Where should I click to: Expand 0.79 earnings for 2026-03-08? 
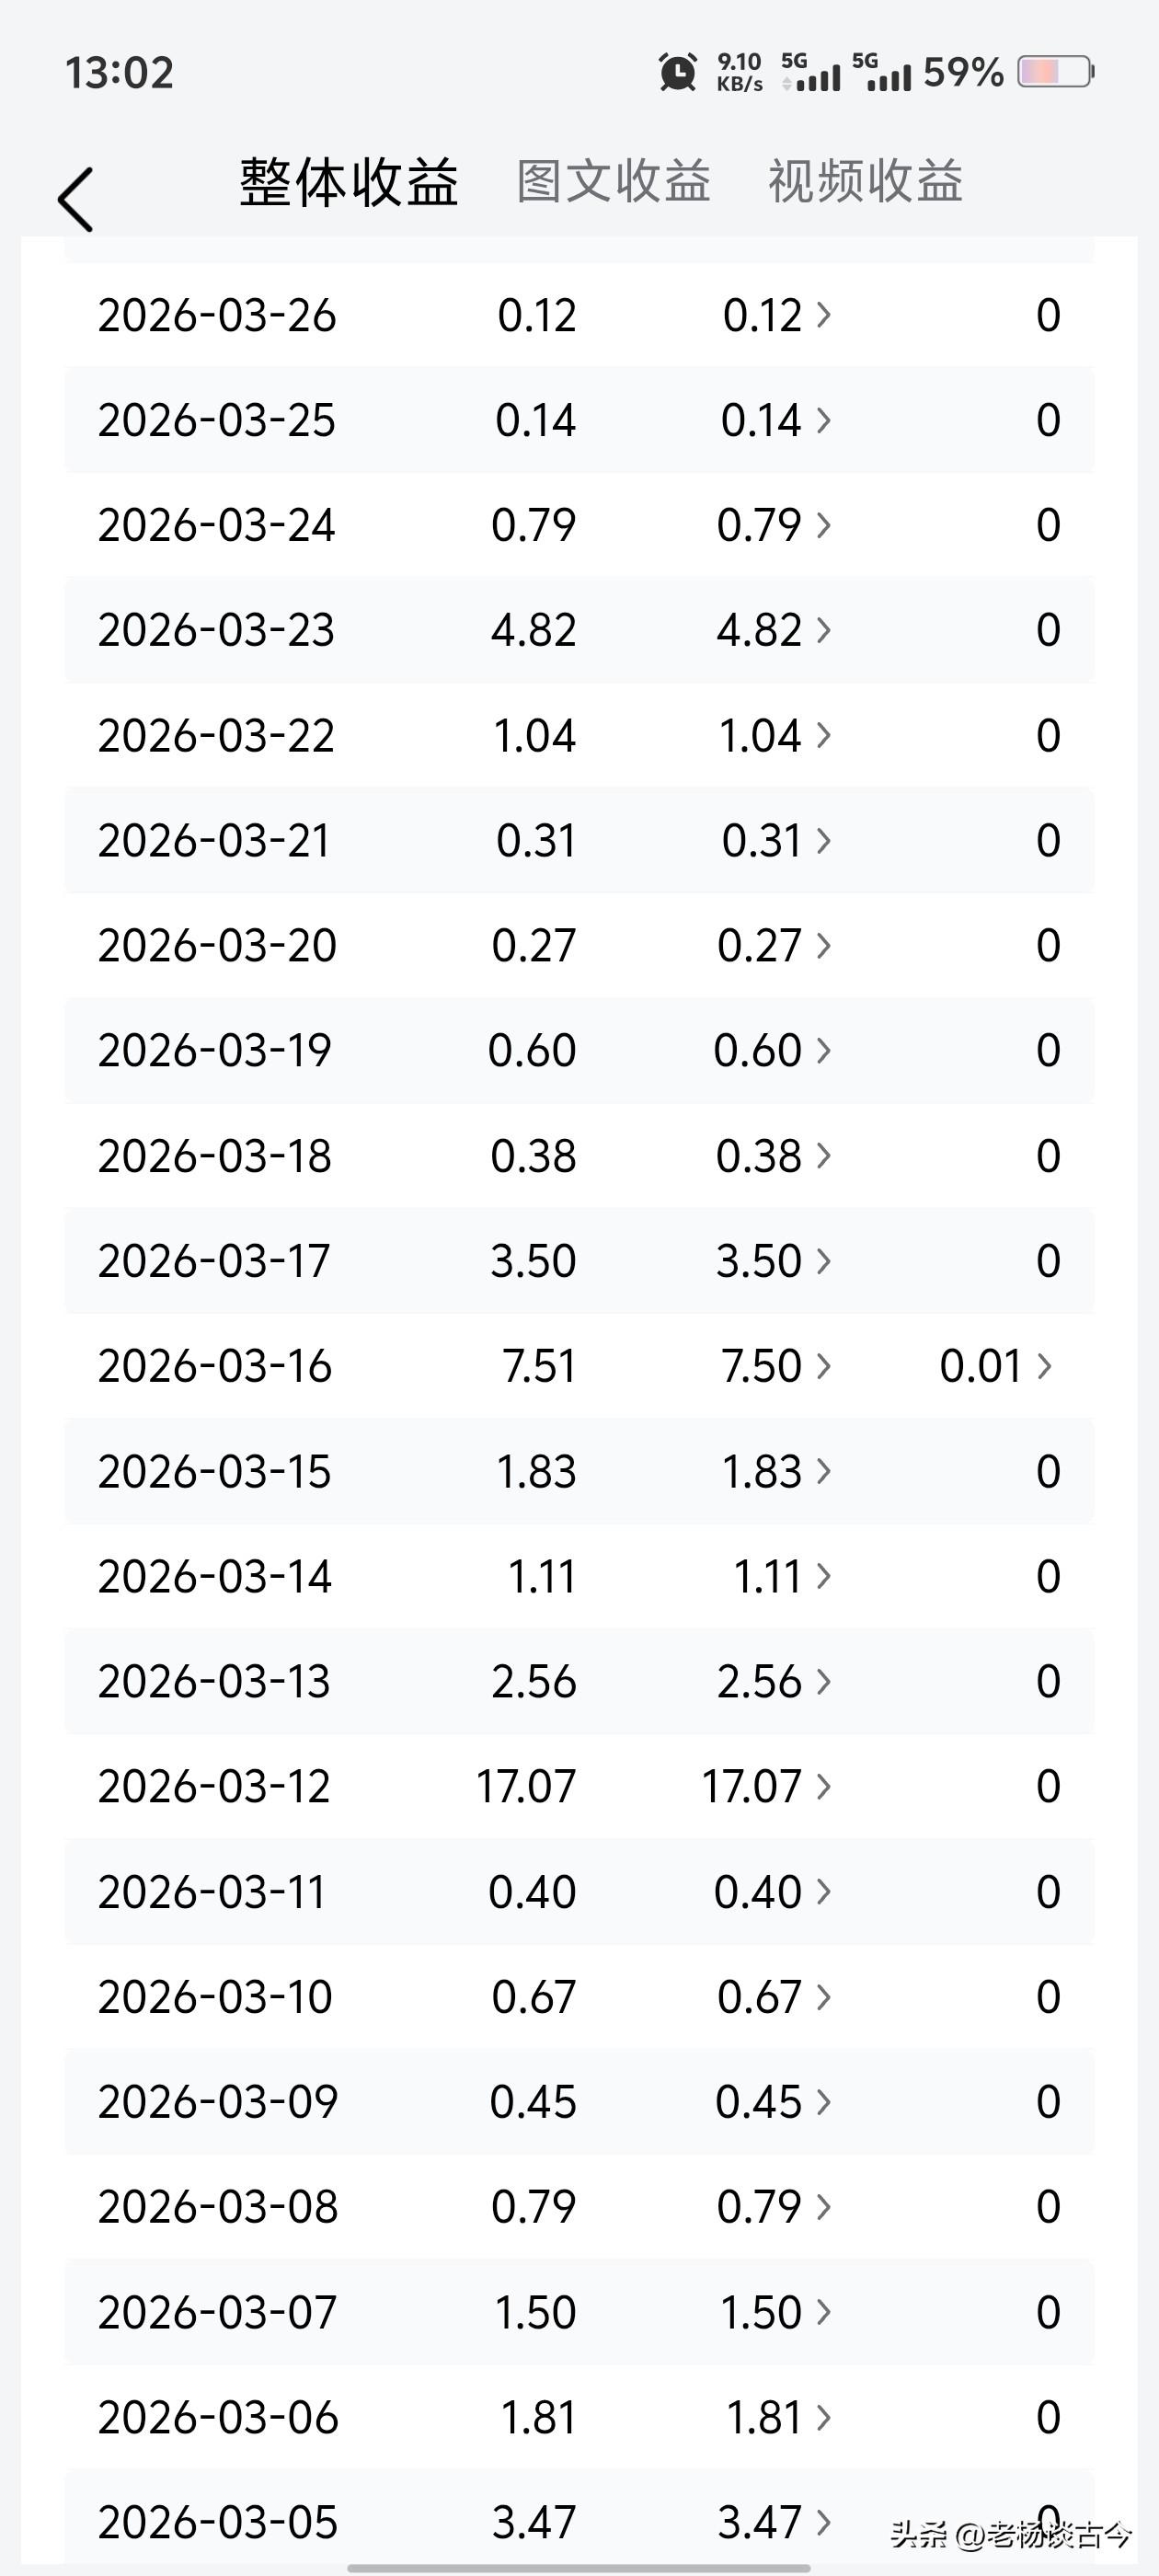tap(774, 2207)
